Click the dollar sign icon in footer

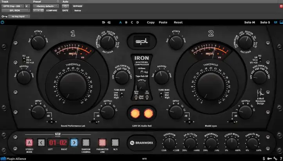(264, 159)
